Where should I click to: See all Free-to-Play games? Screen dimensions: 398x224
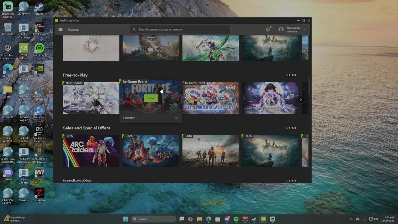(291, 75)
